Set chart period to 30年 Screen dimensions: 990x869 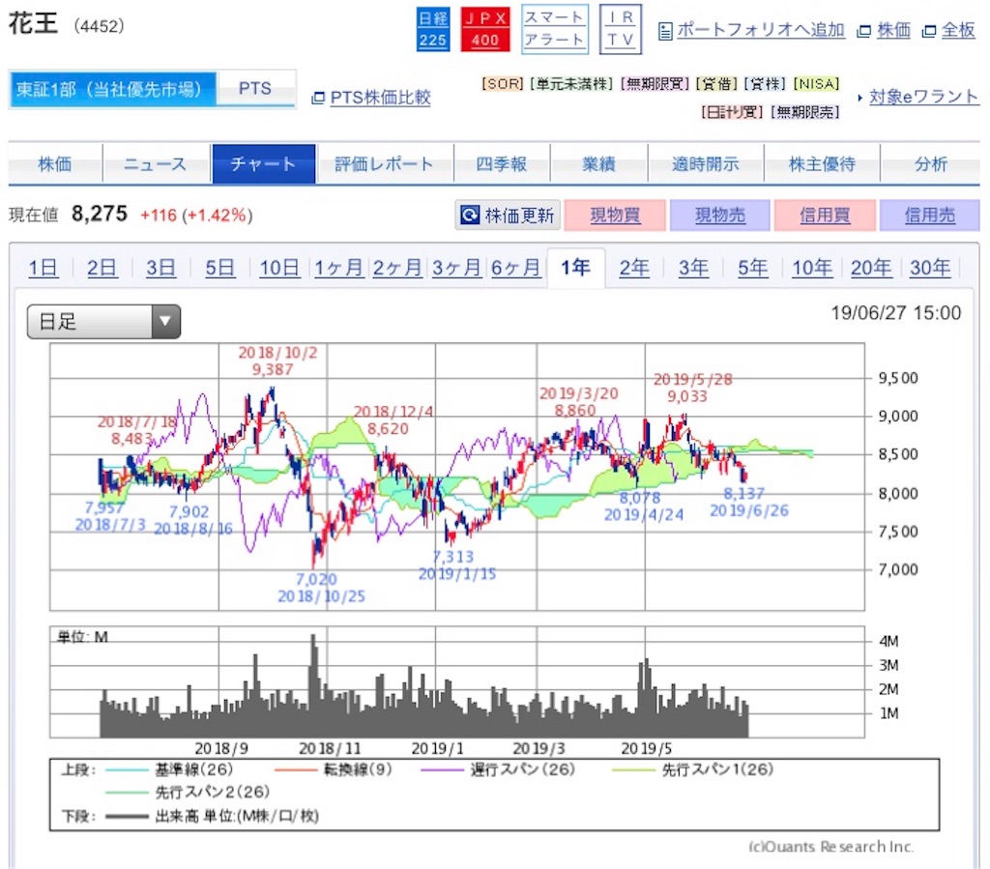pos(930,268)
